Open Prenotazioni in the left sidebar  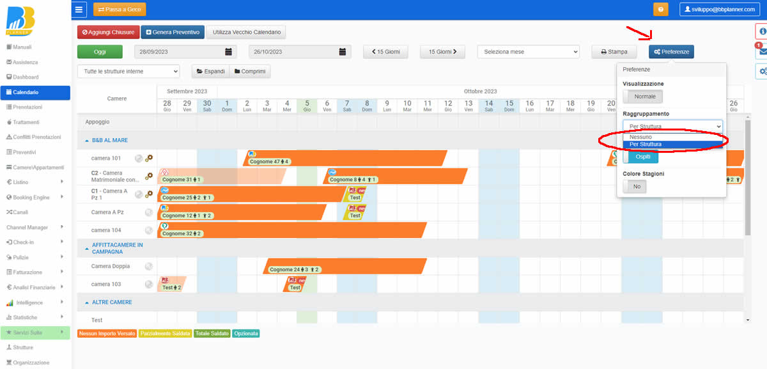[27, 107]
